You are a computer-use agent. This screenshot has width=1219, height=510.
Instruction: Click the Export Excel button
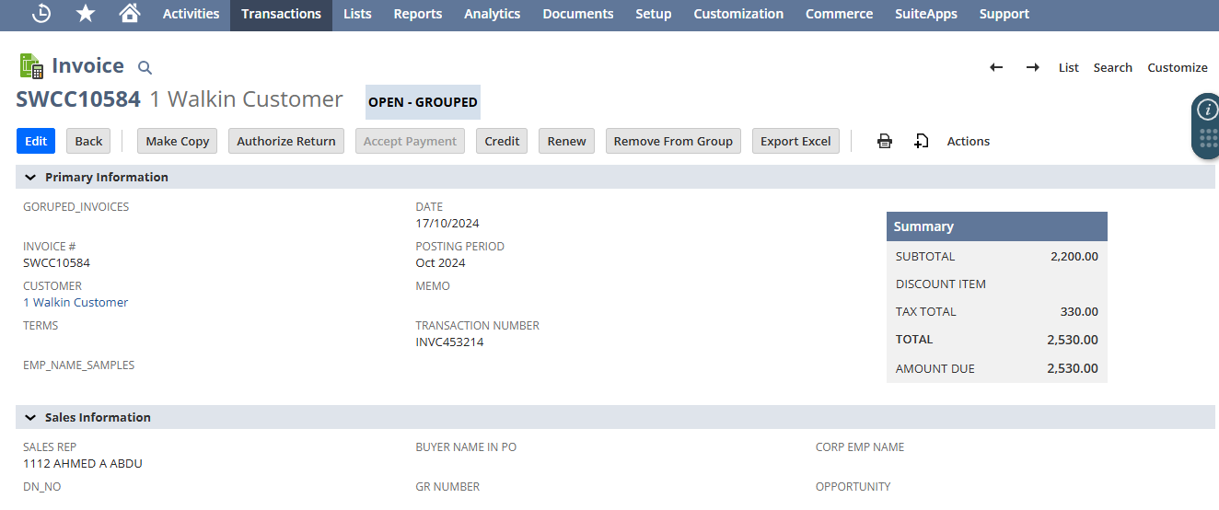click(795, 141)
